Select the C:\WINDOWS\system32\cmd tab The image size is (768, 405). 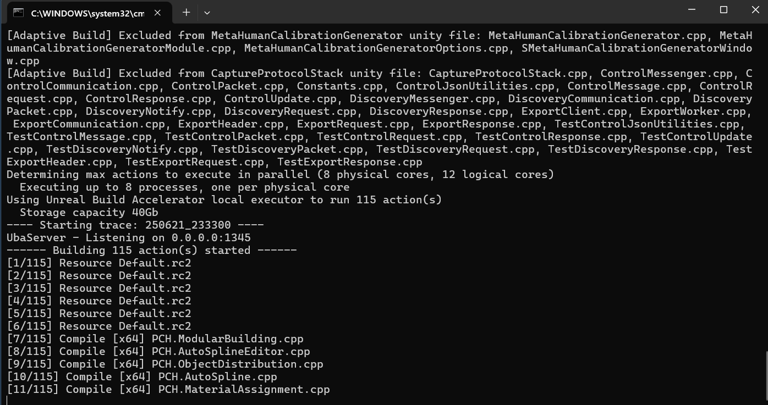pos(88,13)
